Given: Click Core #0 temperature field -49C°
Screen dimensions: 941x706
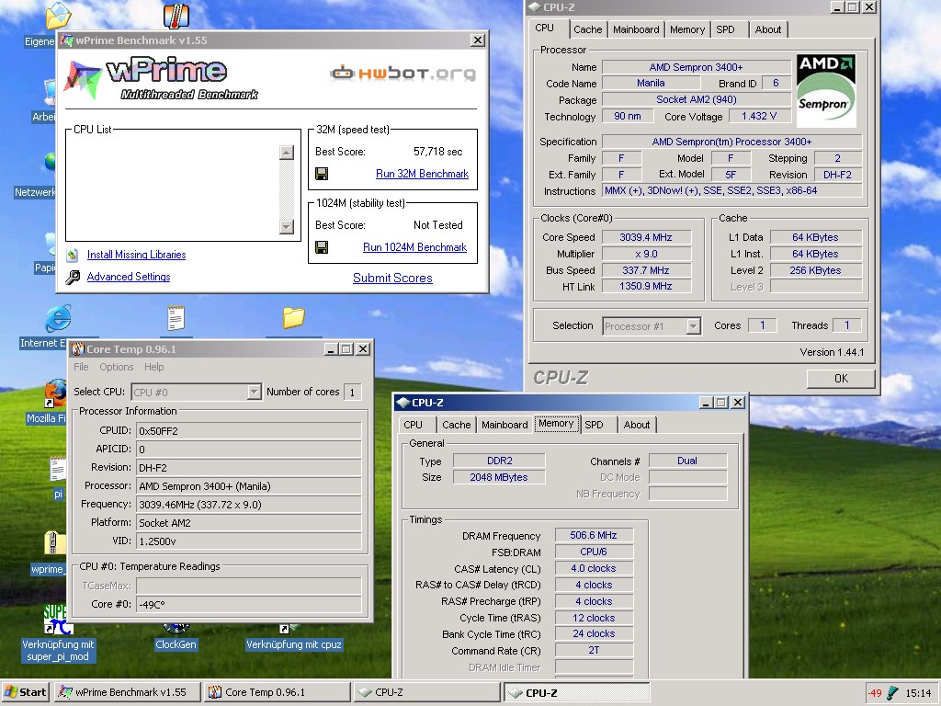Looking at the screenshot, I should pyautogui.click(x=248, y=604).
